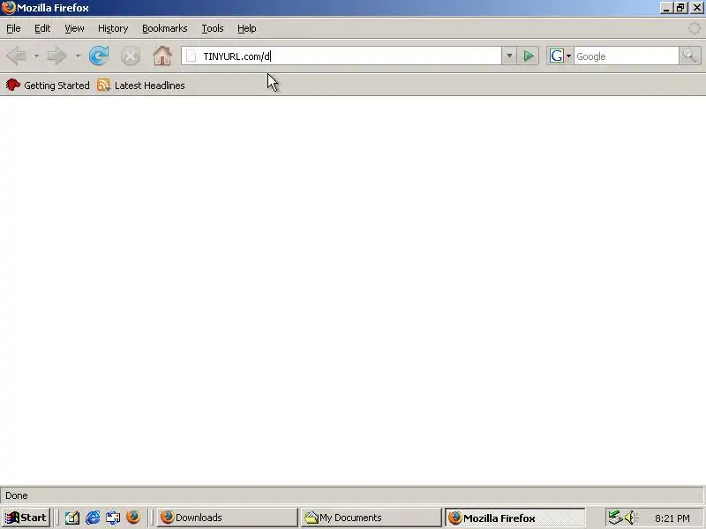Viewport: 706px width, 529px height.
Task: Open the Bookmarks menu
Action: tap(165, 28)
